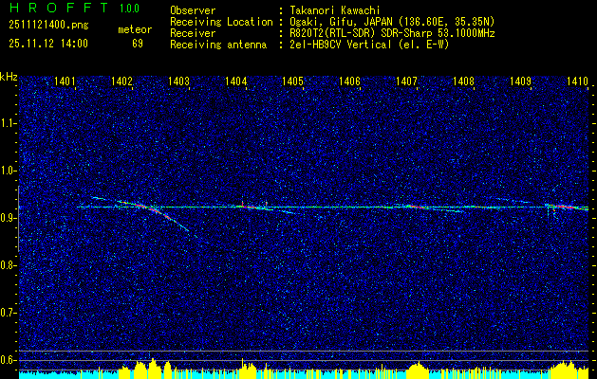Click the meteor label
Viewport: 597px width, 379px height.
[x=135, y=29]
